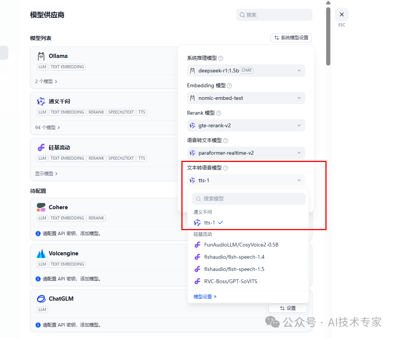Open the 模型设置 link in dropdown
Viewport: 394px width, 338px height.
coord(205,297)
